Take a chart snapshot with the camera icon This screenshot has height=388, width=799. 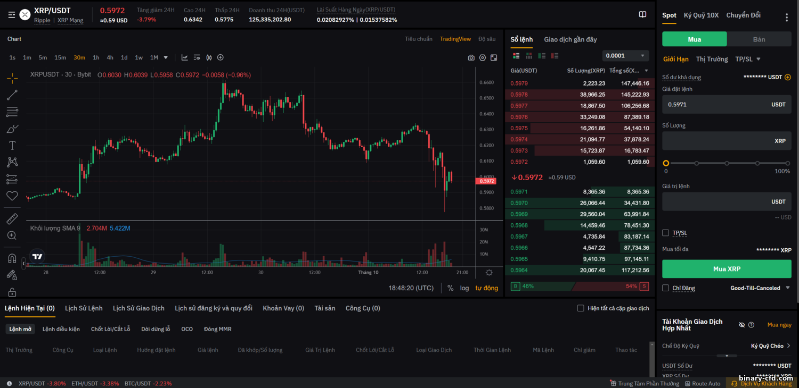tap(471, 57)
